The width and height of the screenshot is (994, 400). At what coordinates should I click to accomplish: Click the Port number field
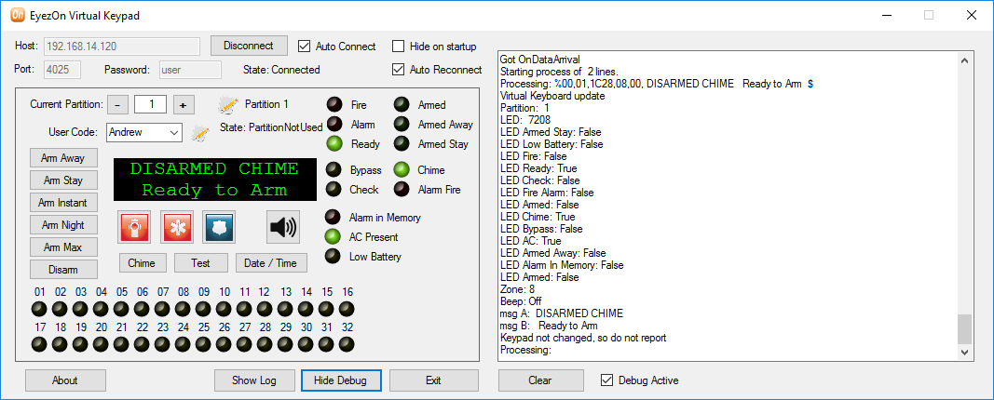(x=61, y=70)
